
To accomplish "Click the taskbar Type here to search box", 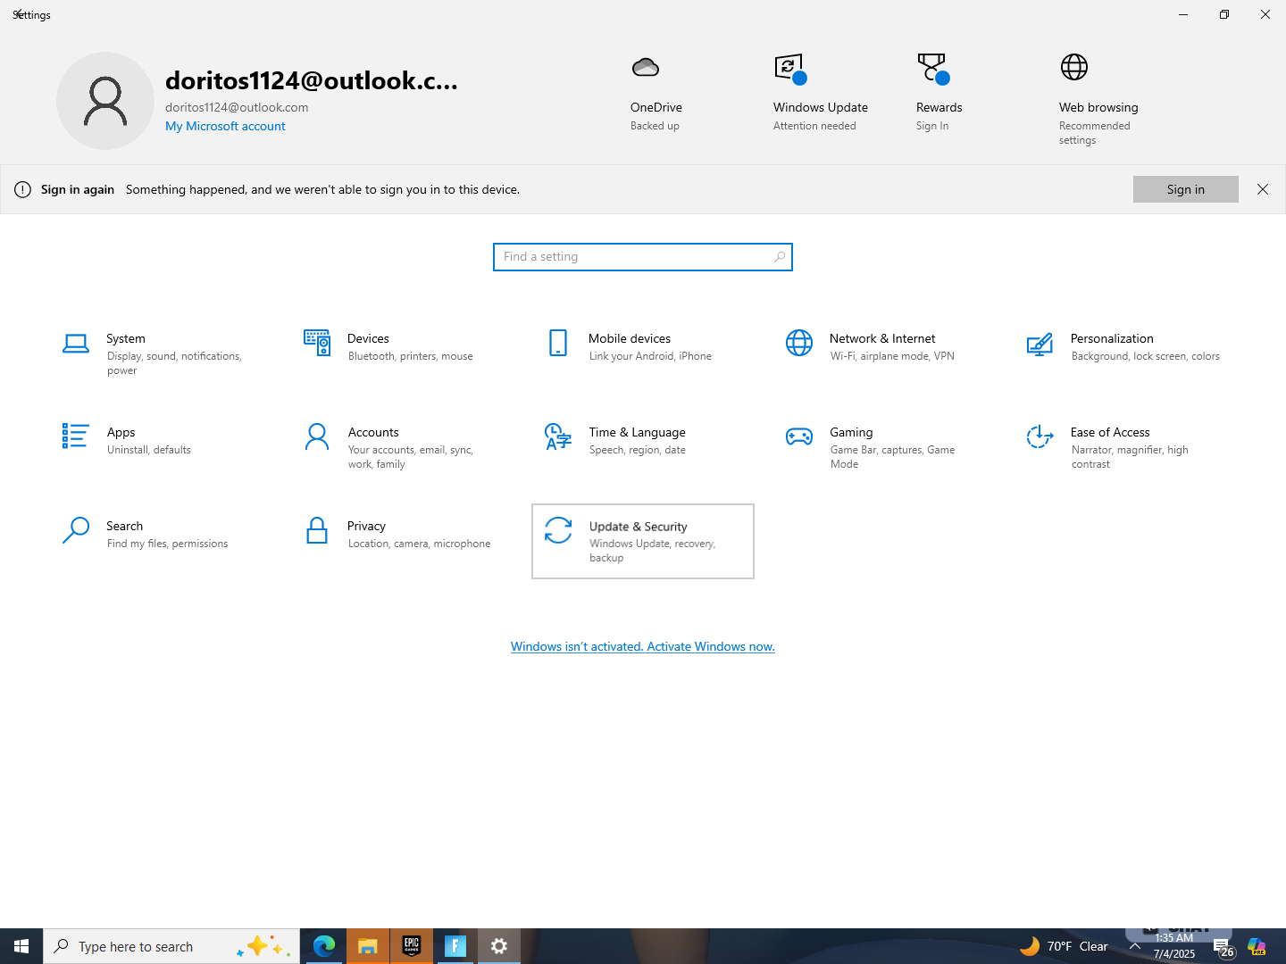I will [171, 946].
